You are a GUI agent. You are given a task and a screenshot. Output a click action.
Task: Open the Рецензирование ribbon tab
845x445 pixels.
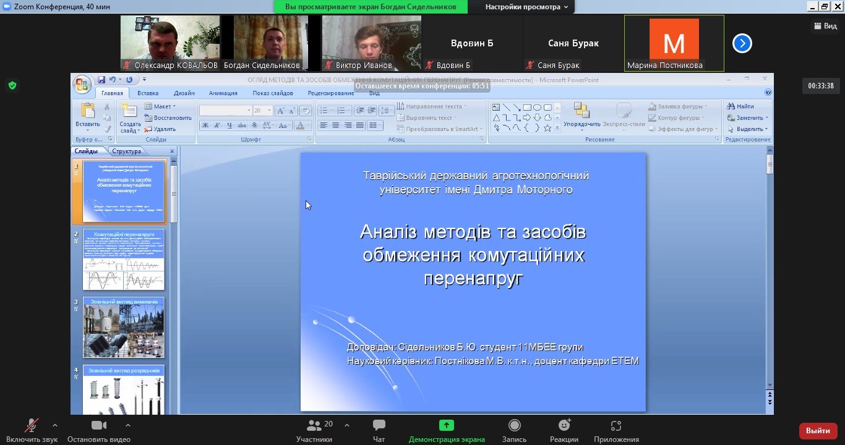coord(331,93)
